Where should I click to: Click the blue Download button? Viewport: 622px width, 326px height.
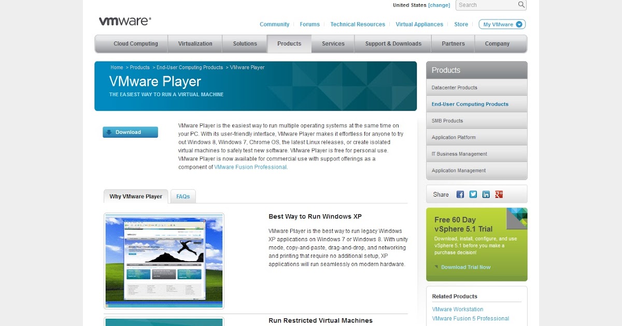130,132
